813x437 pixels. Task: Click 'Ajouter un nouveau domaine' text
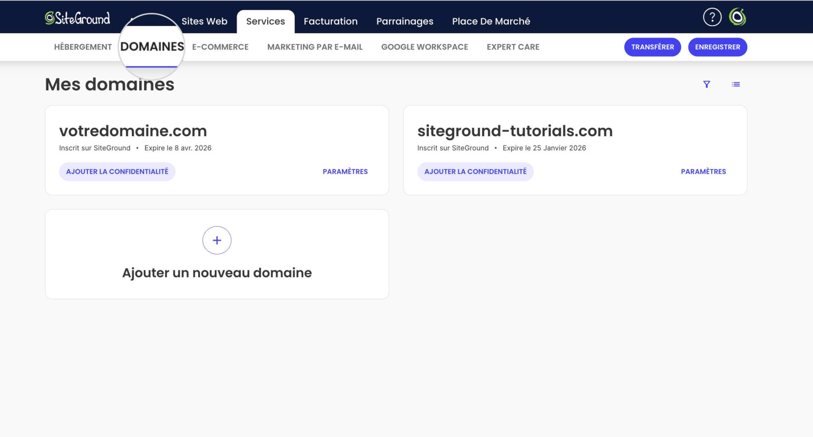click(217, 273)
